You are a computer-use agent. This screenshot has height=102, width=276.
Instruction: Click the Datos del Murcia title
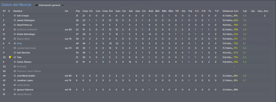(16, 5)
